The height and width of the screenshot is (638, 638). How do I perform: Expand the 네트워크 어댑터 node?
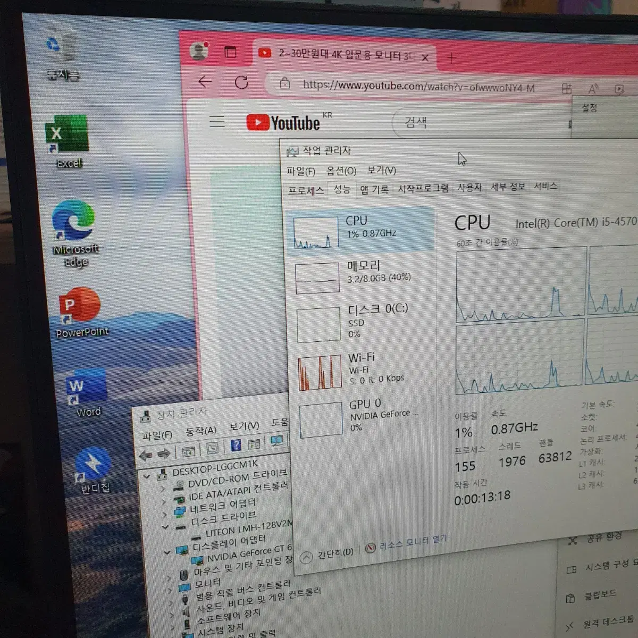[x=165, y=514]
